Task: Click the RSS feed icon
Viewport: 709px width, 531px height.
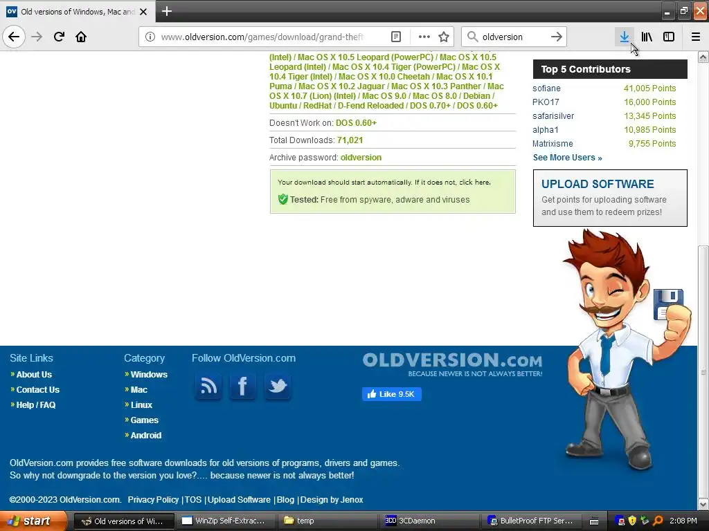Action: click(208, 386)
